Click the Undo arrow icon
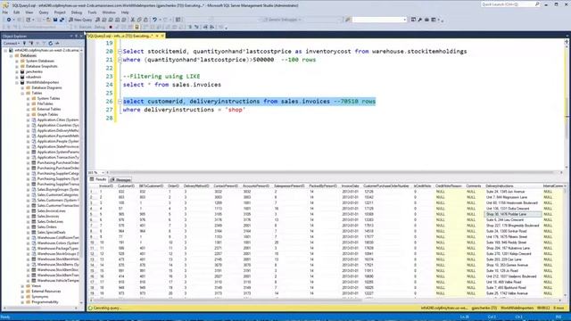This screenshot has height=321, width=571. point(154,20)
